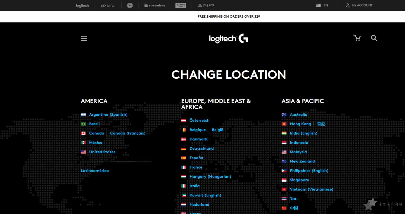405x214 pixels.
Task: Select 中国 China location
Action: point(294,208)
